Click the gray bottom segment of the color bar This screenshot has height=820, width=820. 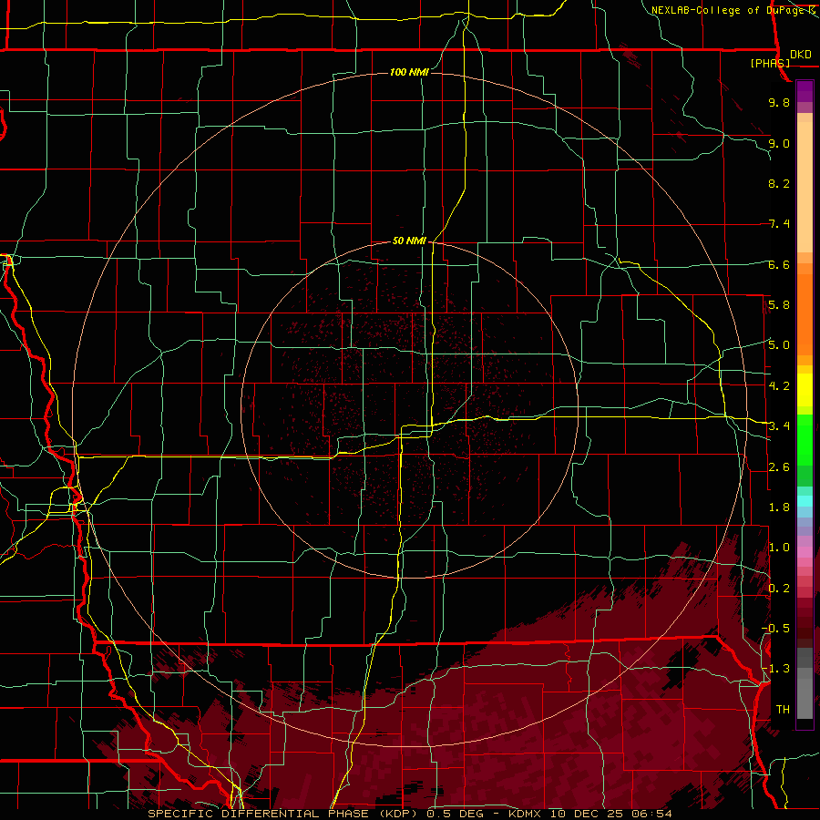point(805,695)
